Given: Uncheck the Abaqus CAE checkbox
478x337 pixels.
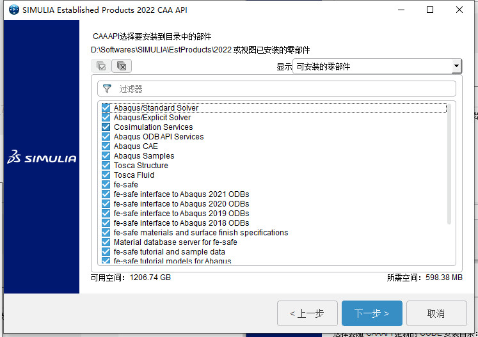Looking at the screenshot, I should point(106,146).
